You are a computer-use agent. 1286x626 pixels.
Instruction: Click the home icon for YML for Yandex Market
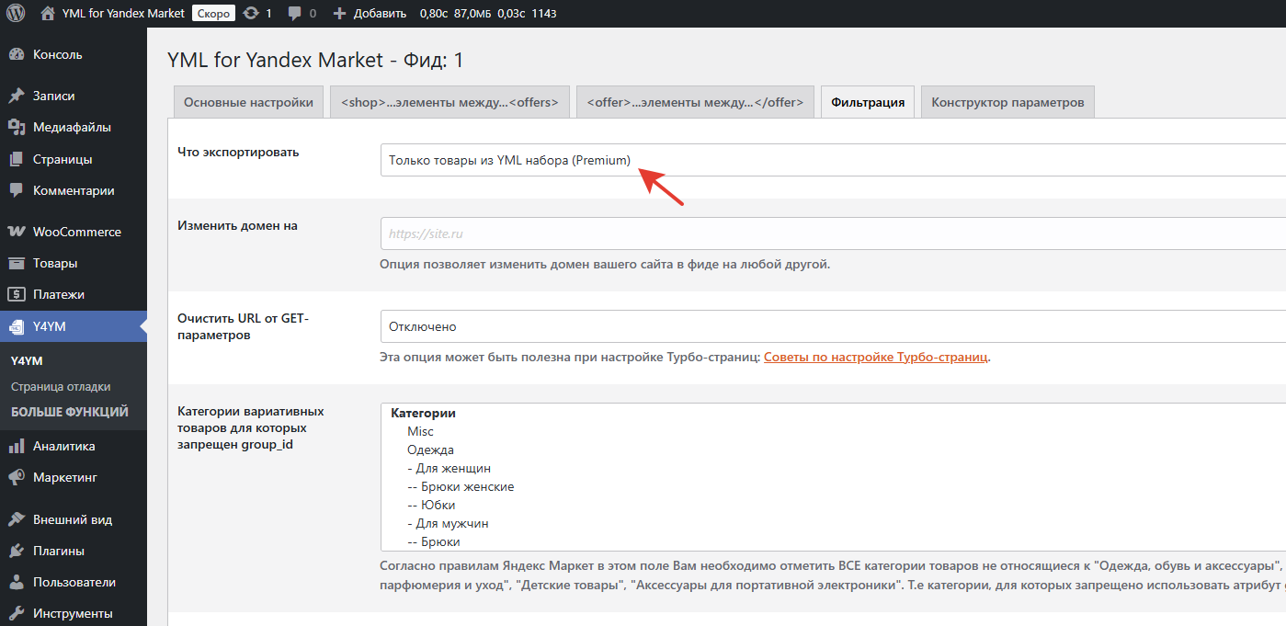point(48,14)
